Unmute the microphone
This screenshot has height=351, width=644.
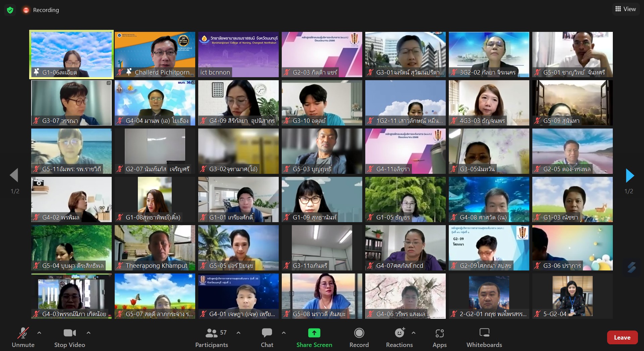click(x=23, y=333)
